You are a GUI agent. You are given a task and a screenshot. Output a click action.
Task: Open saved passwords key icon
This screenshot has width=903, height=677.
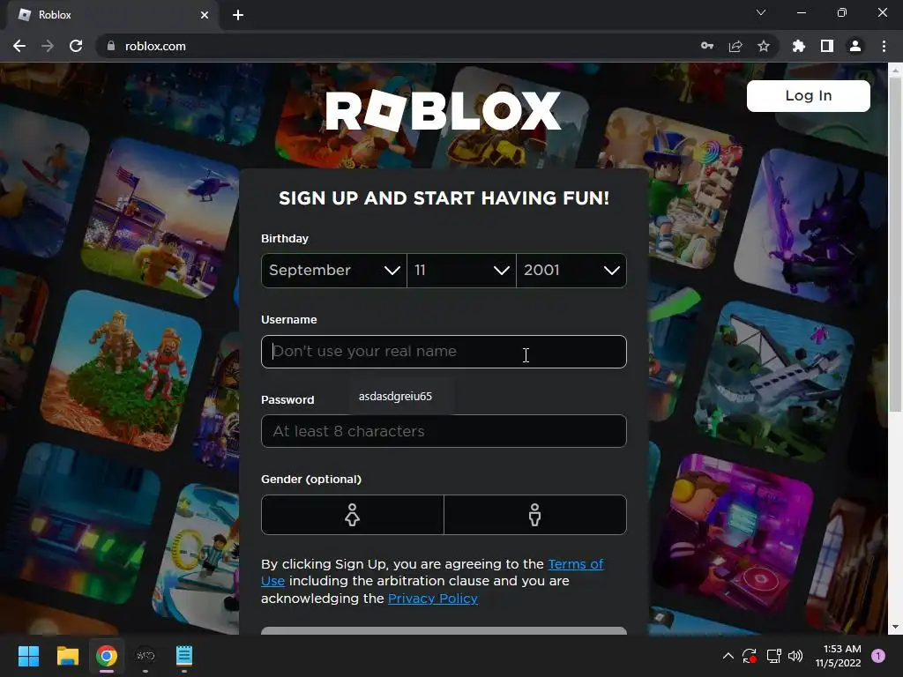707,46
